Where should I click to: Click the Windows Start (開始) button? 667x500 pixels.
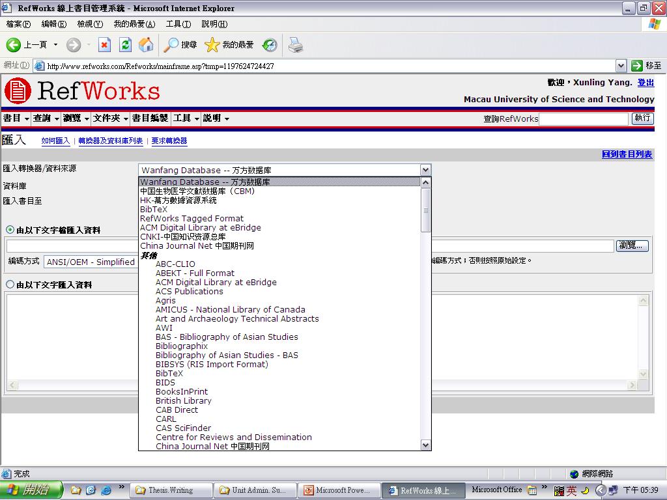click(x=31, y=490)
